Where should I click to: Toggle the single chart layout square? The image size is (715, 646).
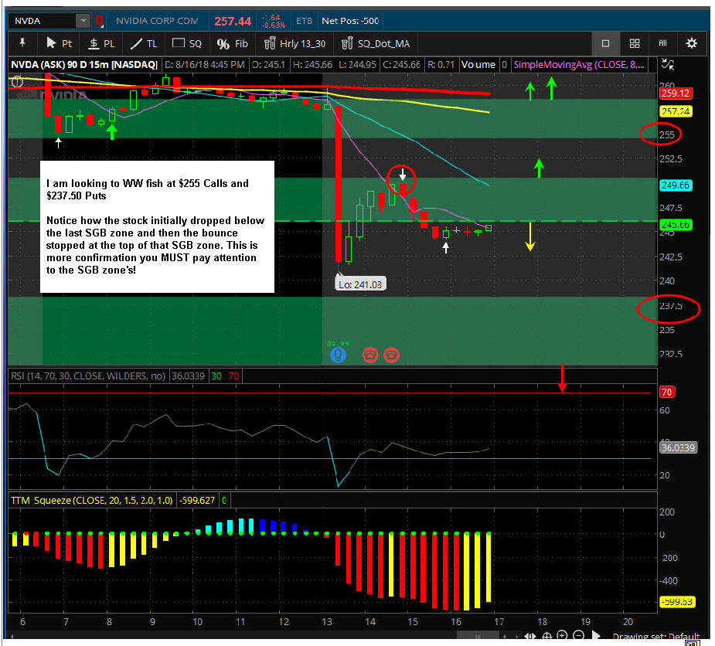[x=605, y=43]
